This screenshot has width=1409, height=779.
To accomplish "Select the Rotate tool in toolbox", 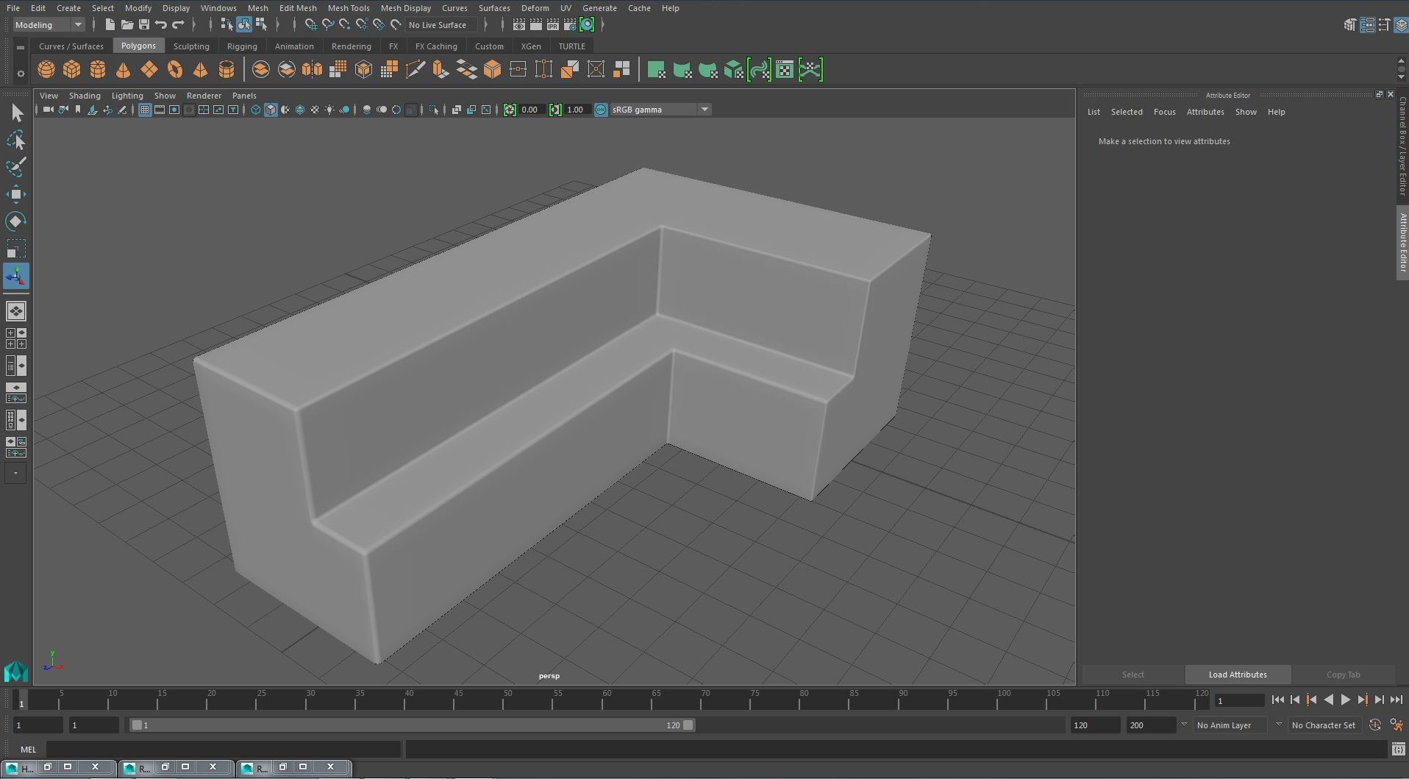I will (15, 221).
